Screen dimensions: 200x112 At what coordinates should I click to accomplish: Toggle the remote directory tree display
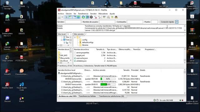[74, 17]
